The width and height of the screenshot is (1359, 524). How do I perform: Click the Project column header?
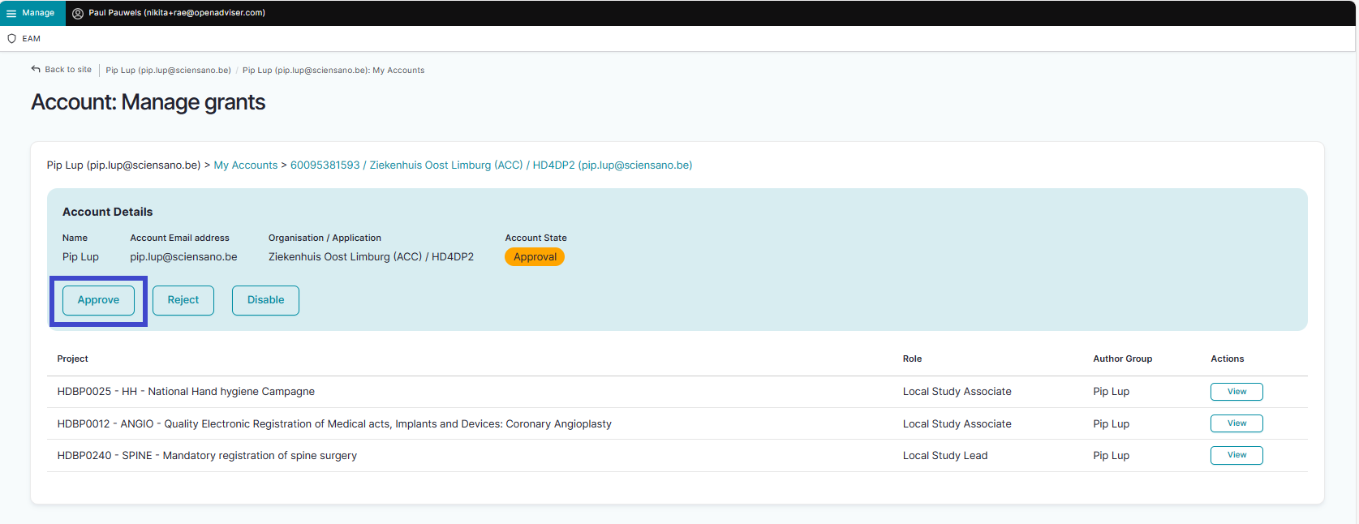coord(72,359)
